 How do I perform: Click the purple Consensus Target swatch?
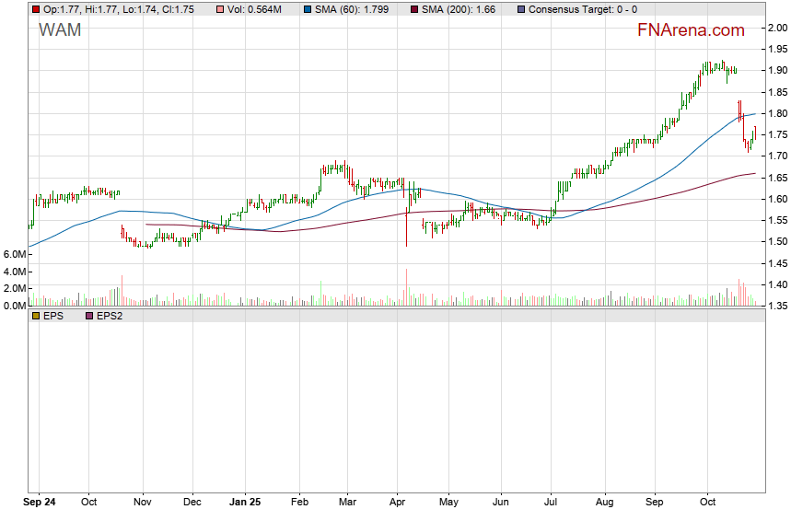522,9
